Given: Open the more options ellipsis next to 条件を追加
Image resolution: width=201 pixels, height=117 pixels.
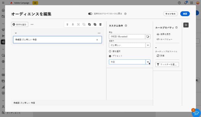Looking at the screenshot, I should click(x=32, y=24).
